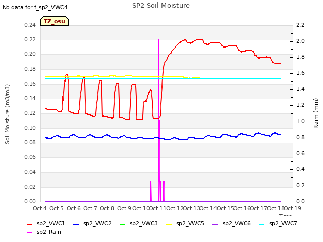This screenshot has width=323, height=242.
Task: Select the sp2_VWC3 legend entry
Action: 139,223
